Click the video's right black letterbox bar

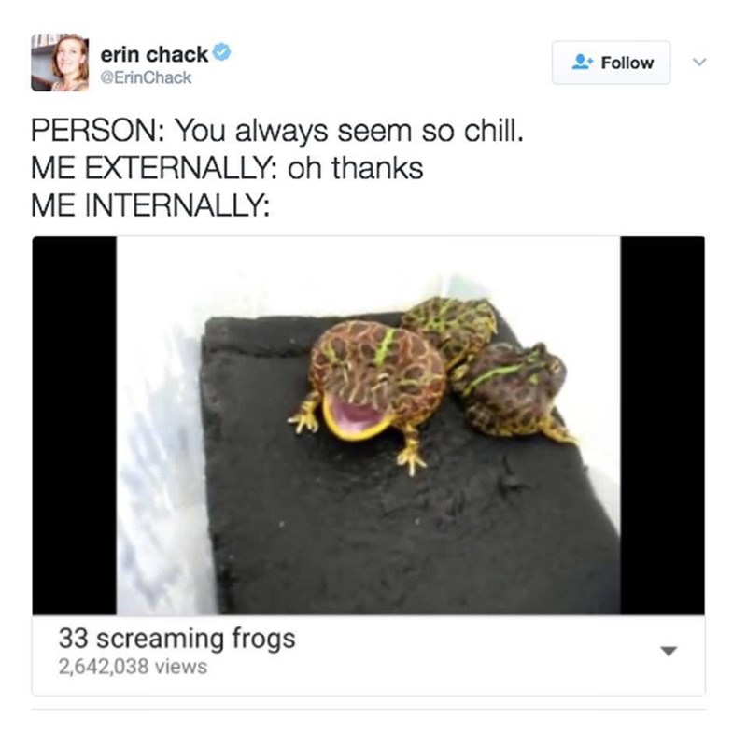pyautogui.click(x=663, y=426)
